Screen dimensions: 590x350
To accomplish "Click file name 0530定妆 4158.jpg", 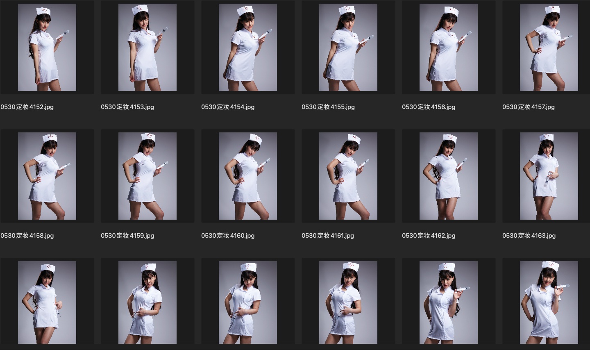I will 27,236.
